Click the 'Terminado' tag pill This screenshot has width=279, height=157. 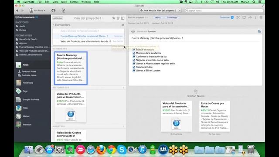point(172,17)
